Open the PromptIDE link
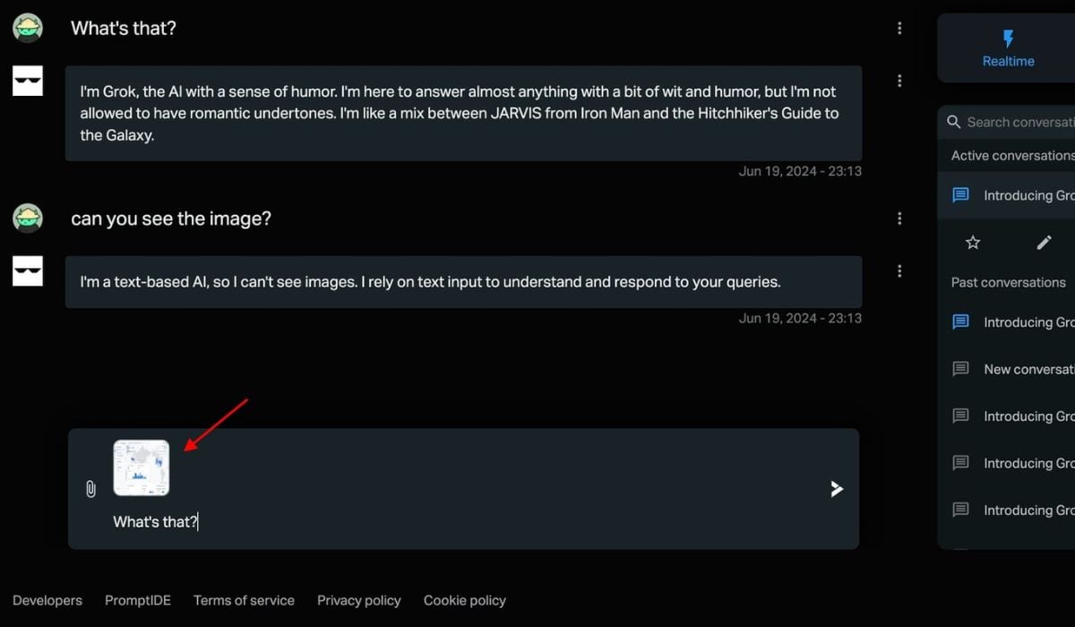The height and width of the screenshot is (627, 1075). pos(138,600)
